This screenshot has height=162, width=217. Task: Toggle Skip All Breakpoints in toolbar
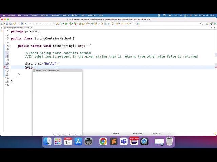tap(26, 24)
